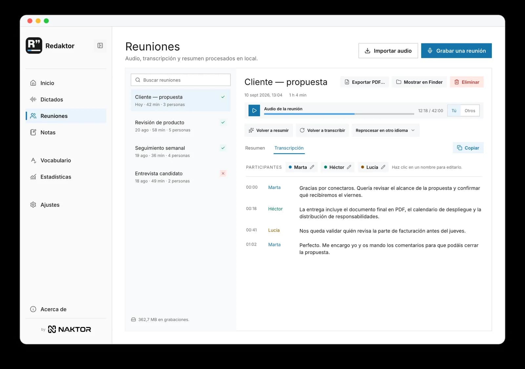Image resolution: width=525 pixels, height=369 pixels.
Task: Collapse the sidebar with the panel icon
Action: 100,46
